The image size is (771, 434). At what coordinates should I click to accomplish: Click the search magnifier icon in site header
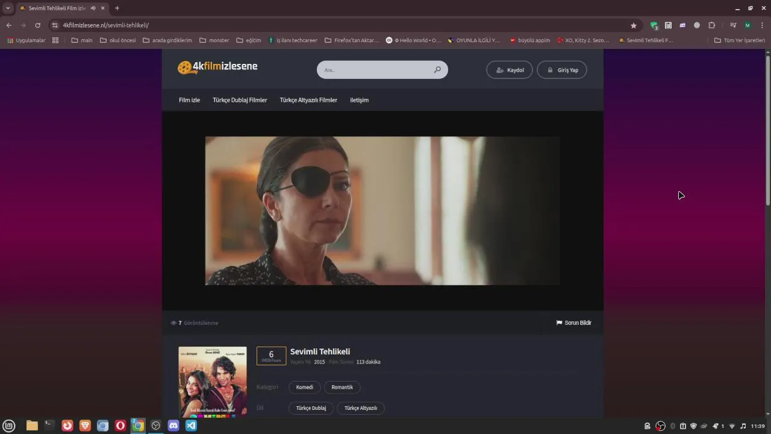(437, 70)
